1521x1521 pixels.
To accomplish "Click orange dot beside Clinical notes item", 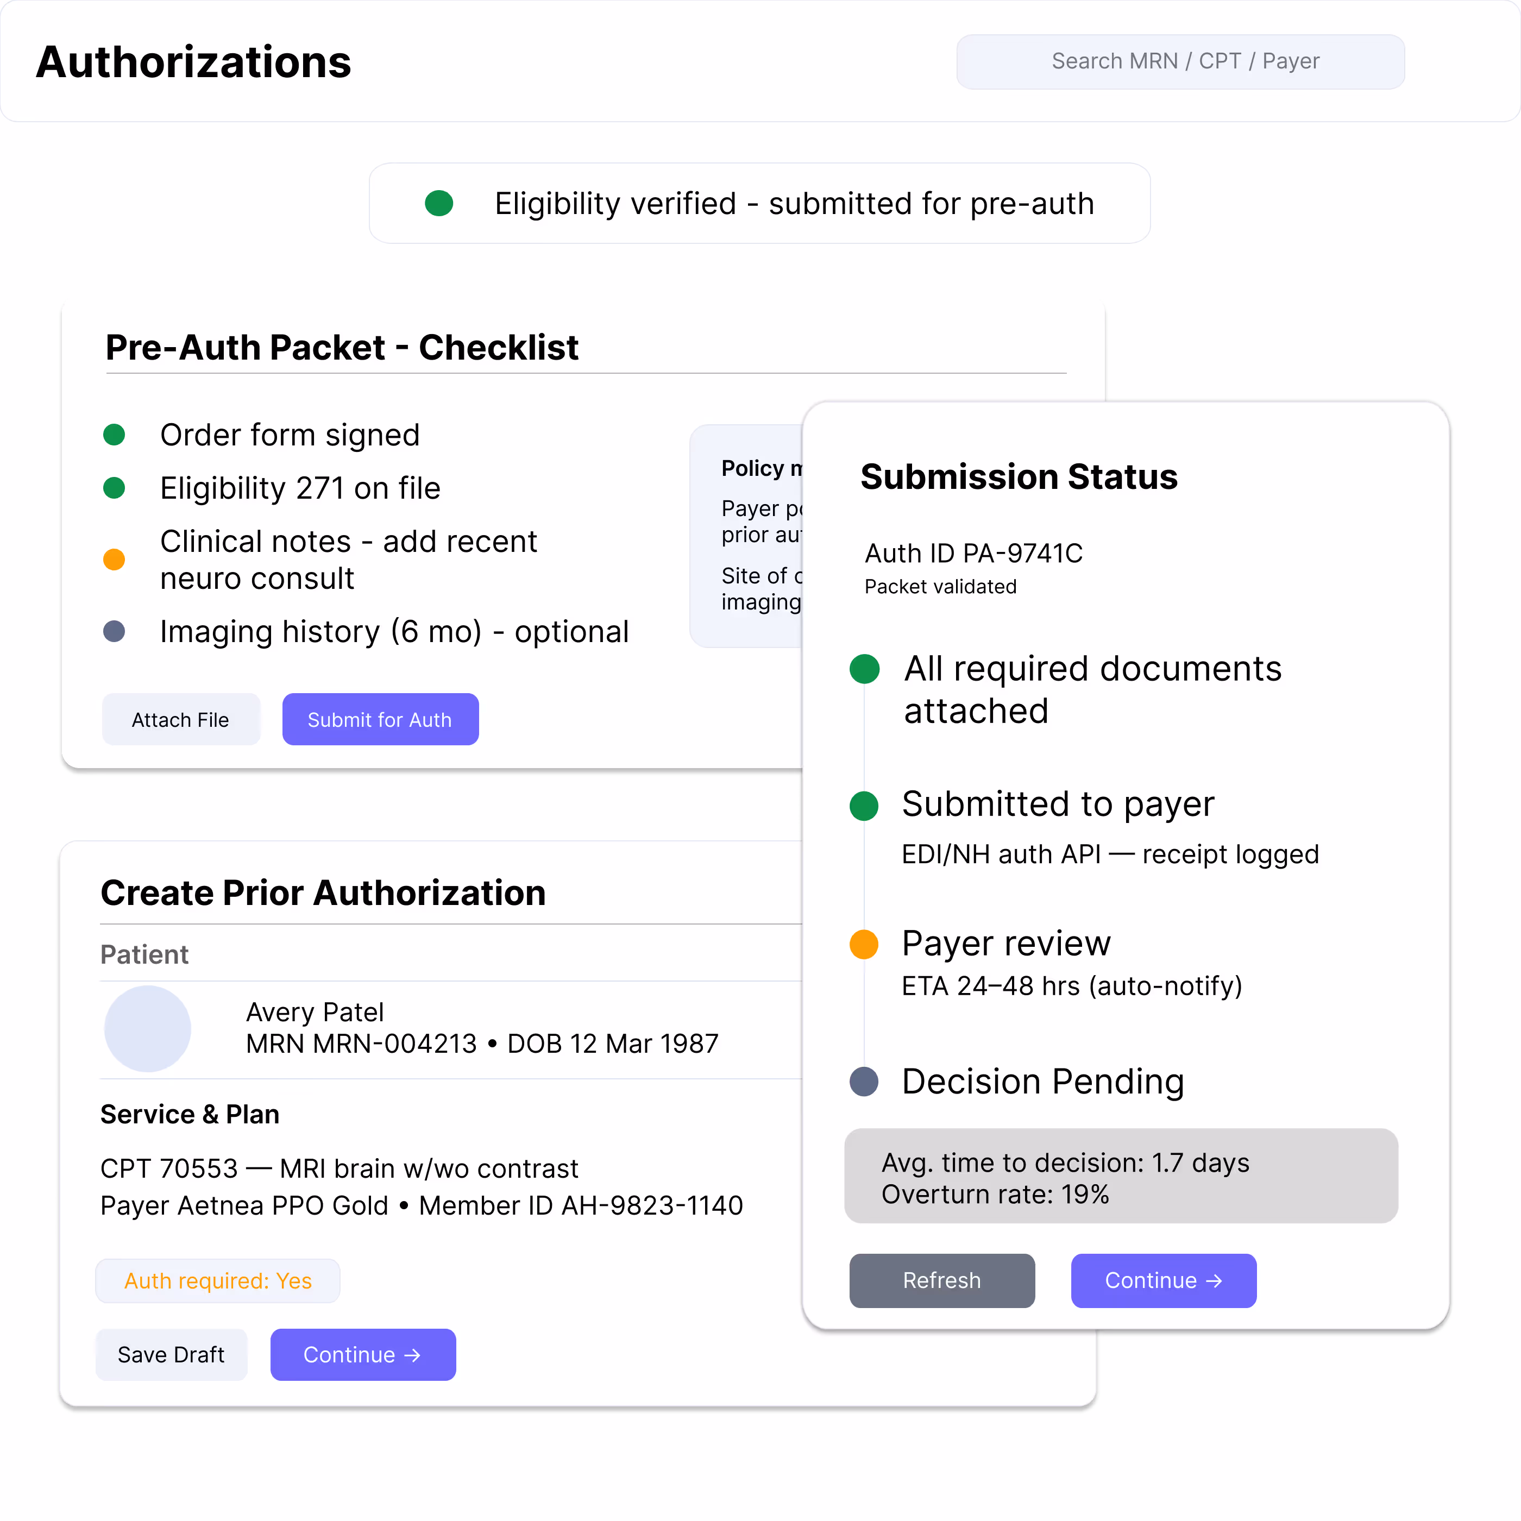I will pos(114,560).
